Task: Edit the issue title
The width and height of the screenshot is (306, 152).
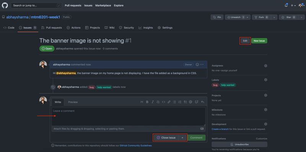Action: tap(245, 41)
